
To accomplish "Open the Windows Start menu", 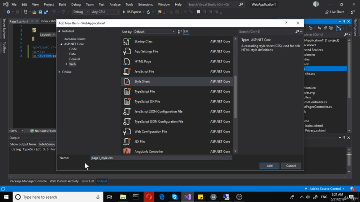I will click(6, 197).
